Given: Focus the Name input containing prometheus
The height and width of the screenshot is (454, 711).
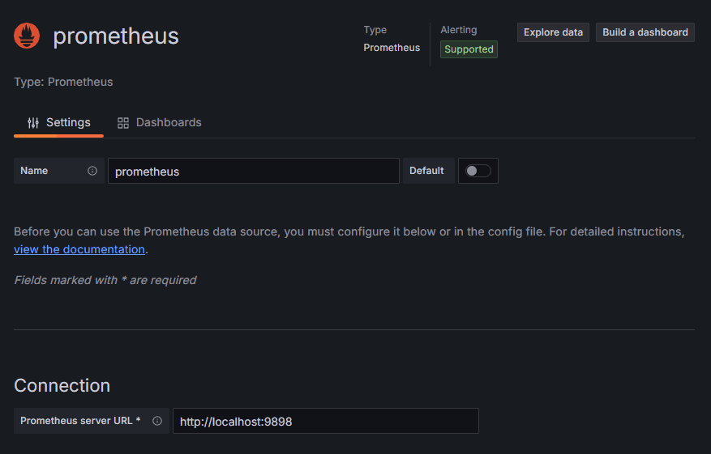Looking at the screenshot, I should pos(254,171).
